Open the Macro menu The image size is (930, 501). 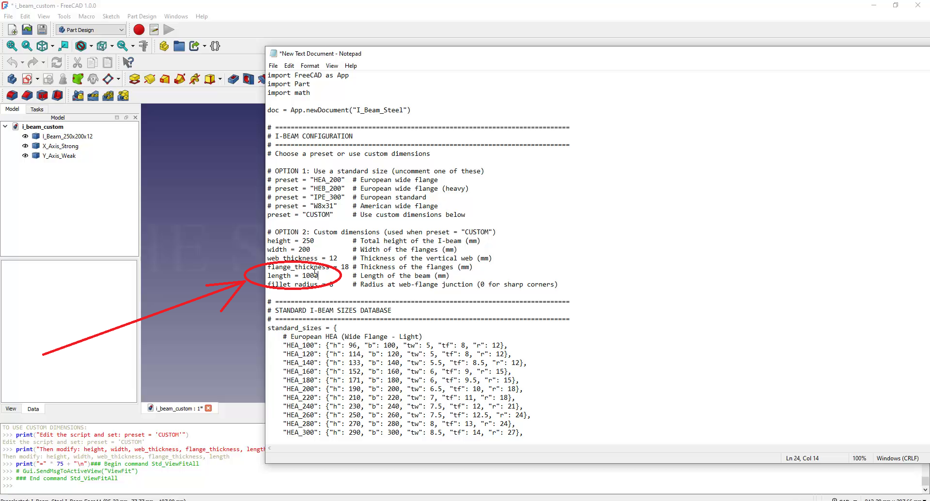86,16
